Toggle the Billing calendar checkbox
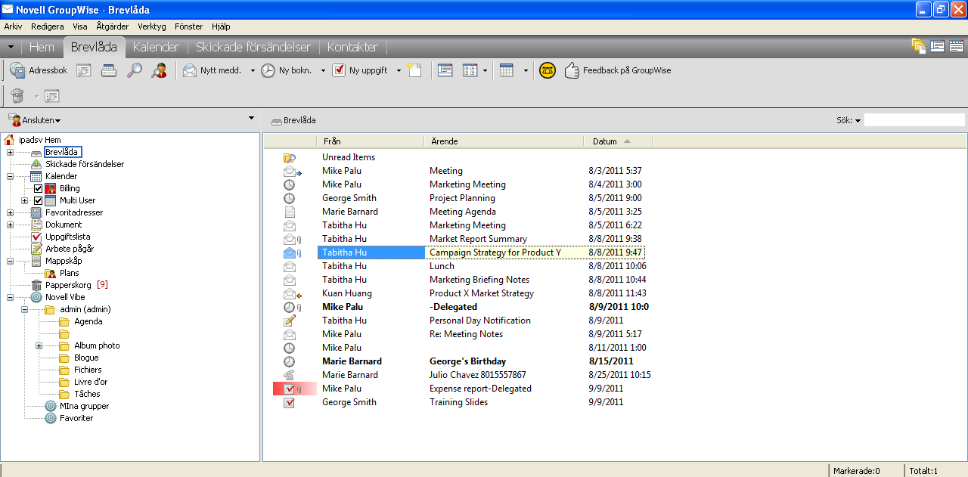The width and height of the screenshot is (968, 477). pos(38,188)
